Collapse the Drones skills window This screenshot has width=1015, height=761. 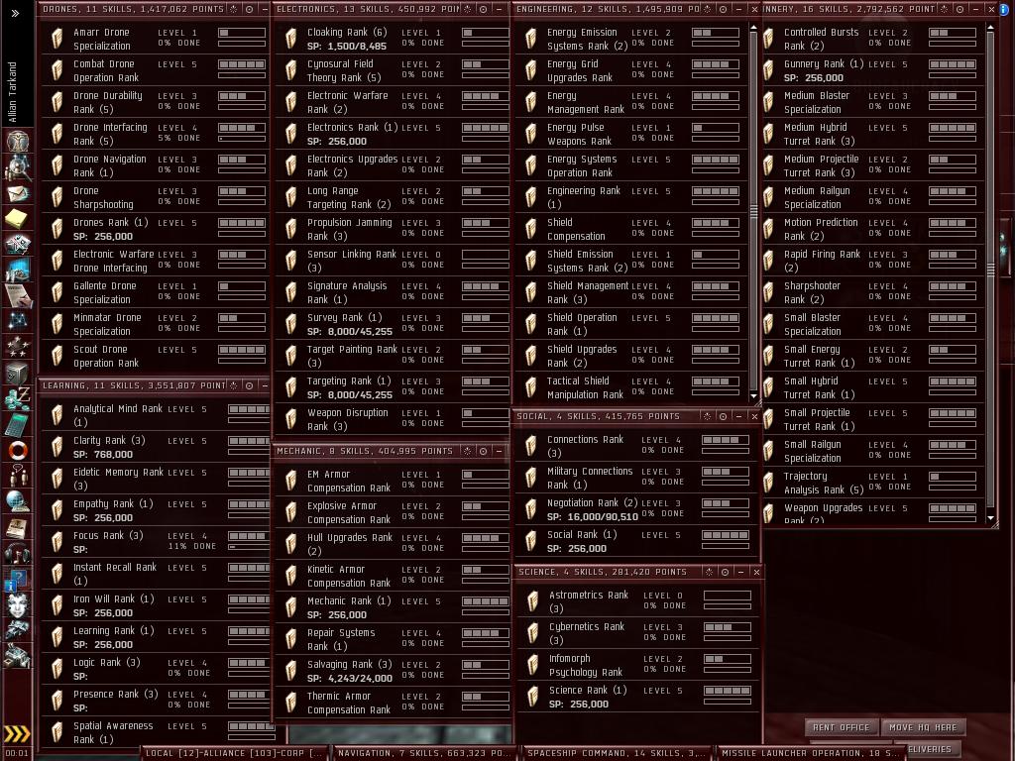point(264,9)
